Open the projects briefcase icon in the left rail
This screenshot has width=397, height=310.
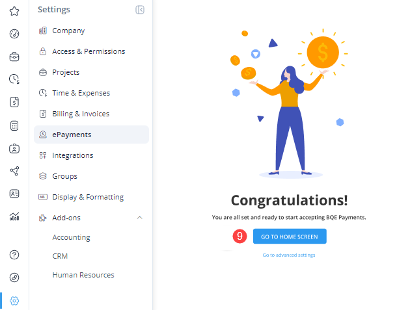pyautogui.click(x=14, y=57)
